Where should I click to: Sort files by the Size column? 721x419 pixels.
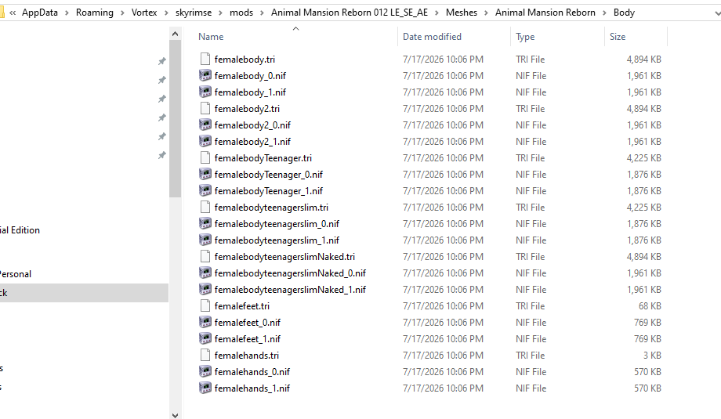tap(617, 37)
